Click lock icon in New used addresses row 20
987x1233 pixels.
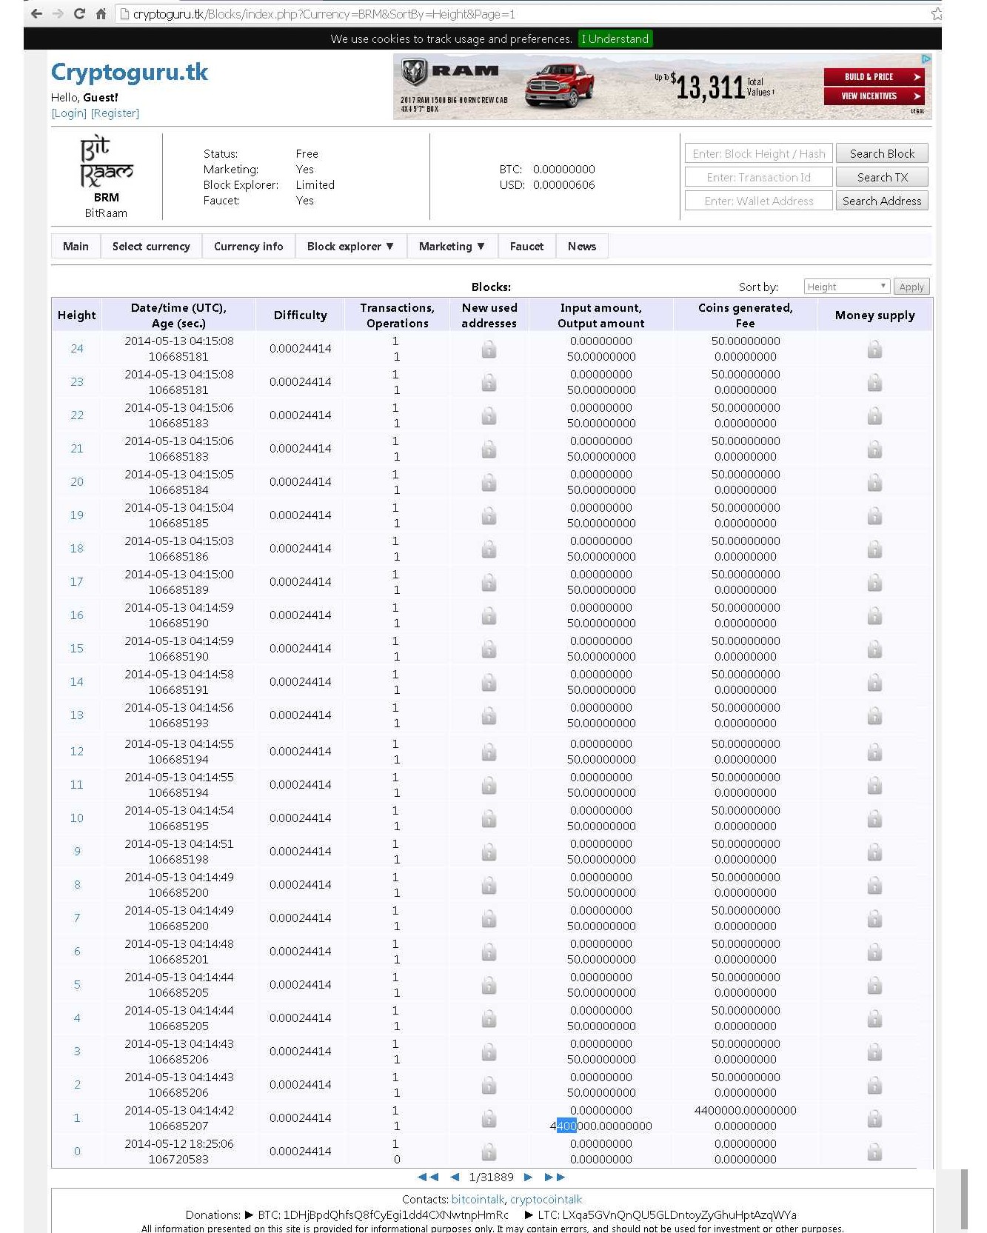point(489,483)
